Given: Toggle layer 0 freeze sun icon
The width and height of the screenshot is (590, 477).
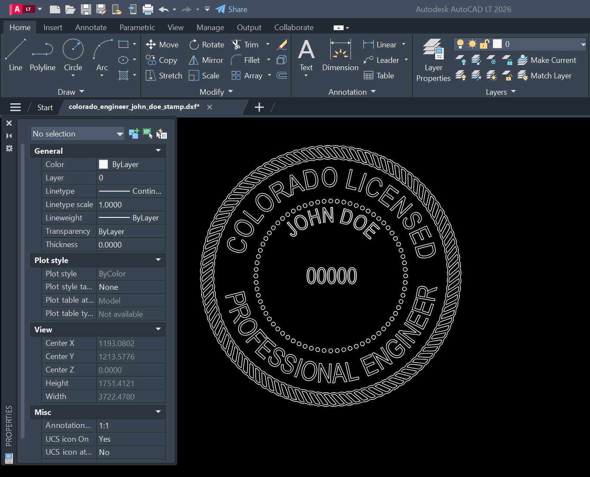Looking at the screenshot, I should [x=472, y=44].
